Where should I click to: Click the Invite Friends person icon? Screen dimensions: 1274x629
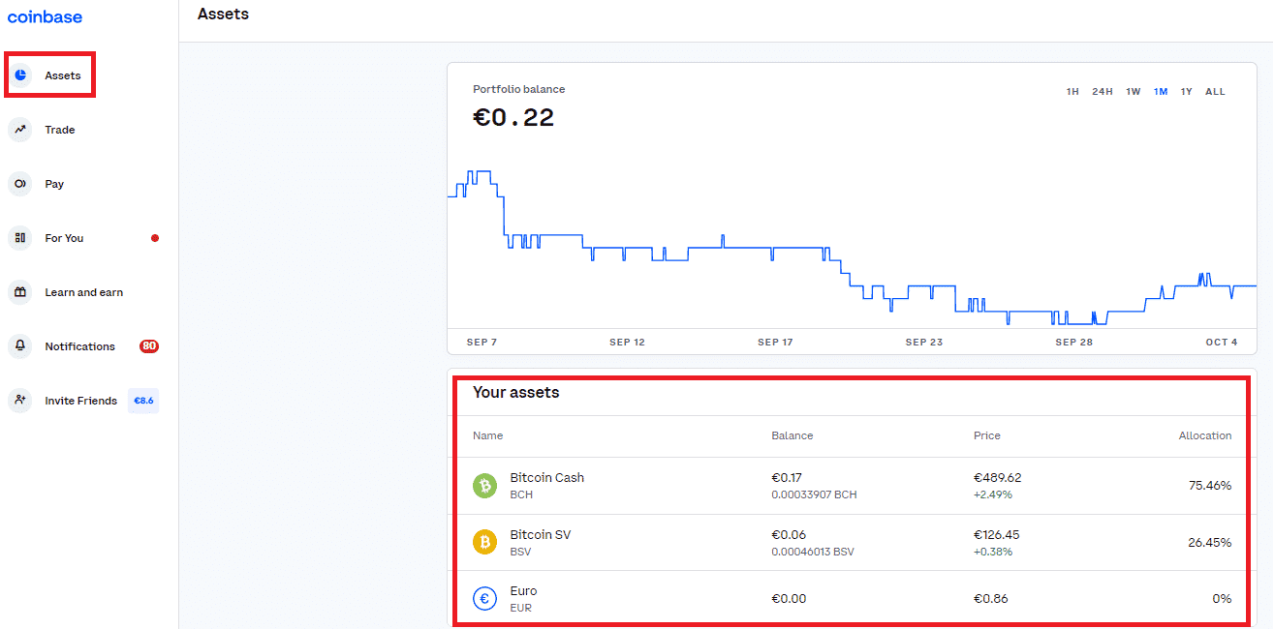pos(20,401)
